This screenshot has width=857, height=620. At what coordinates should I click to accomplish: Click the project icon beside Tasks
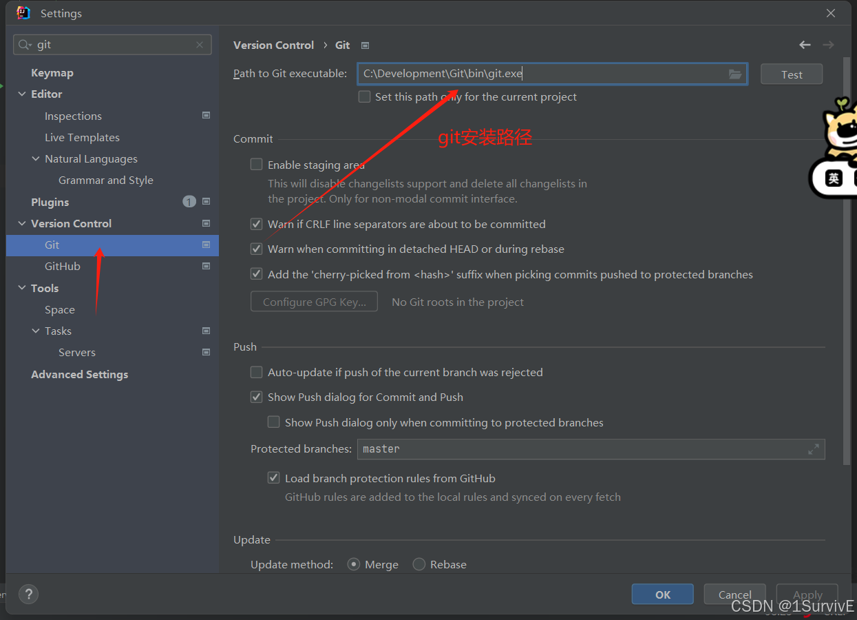[x=206, y=331]
